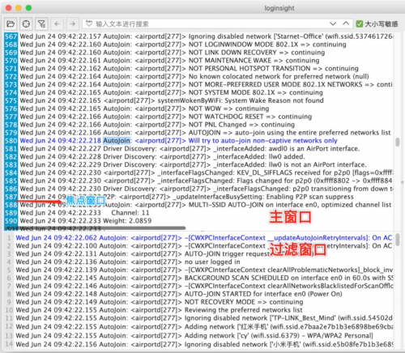Jump to previous search match up chevron

tap(346, 23)
